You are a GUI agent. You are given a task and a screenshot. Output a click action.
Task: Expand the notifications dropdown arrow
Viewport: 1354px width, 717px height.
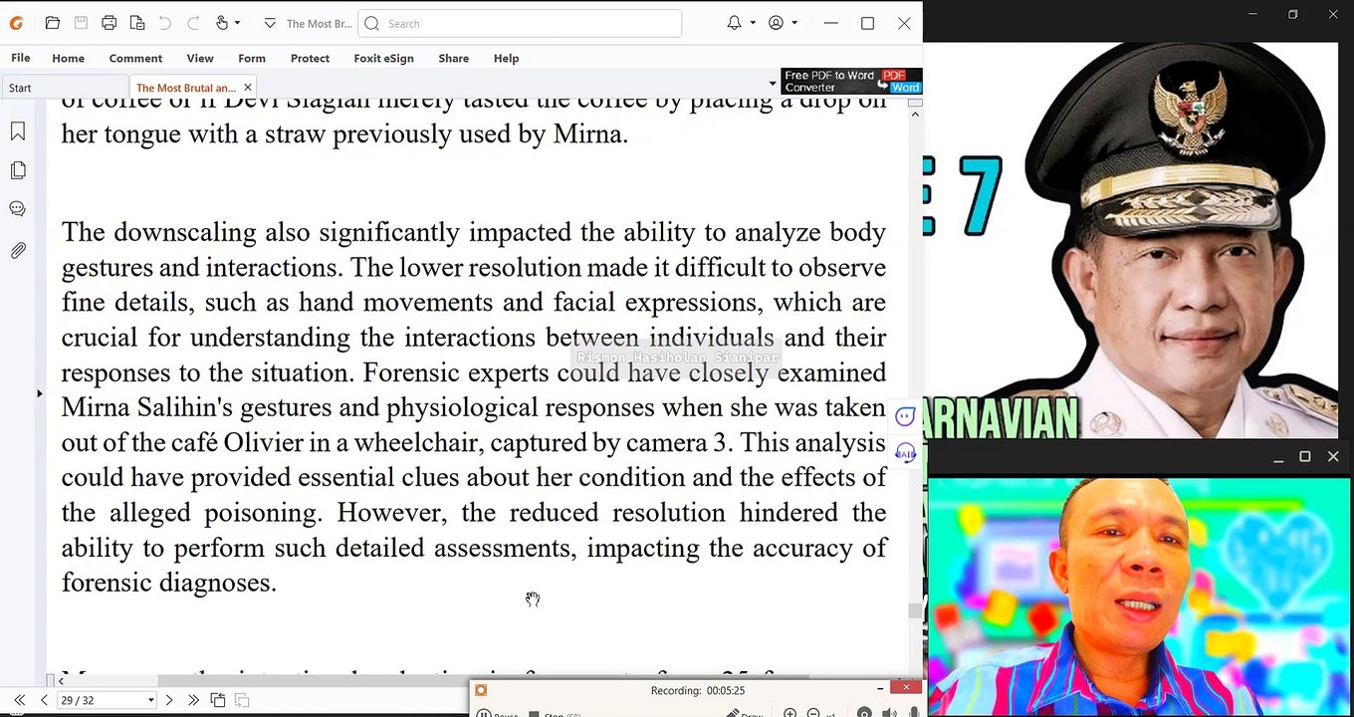753,23
